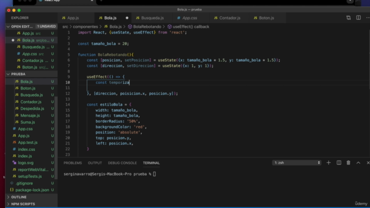The width and height of the screenshot is (370, 208).
Task: Maximize the panel with chevron up
Action: click(358, 163)
